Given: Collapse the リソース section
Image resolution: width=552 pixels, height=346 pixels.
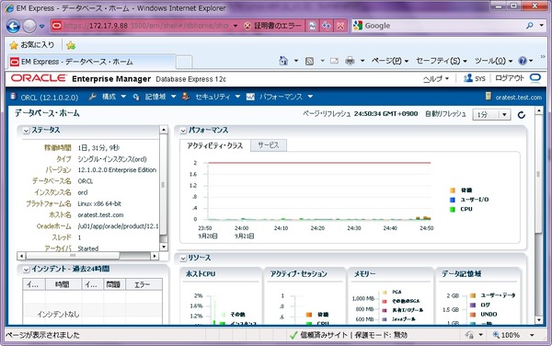Looking at the screenshot, I should 183,259.
